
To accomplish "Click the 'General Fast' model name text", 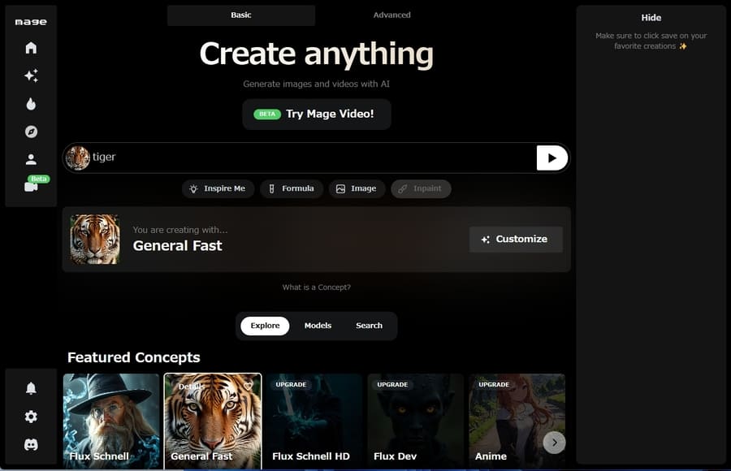I will coord(178,246).
